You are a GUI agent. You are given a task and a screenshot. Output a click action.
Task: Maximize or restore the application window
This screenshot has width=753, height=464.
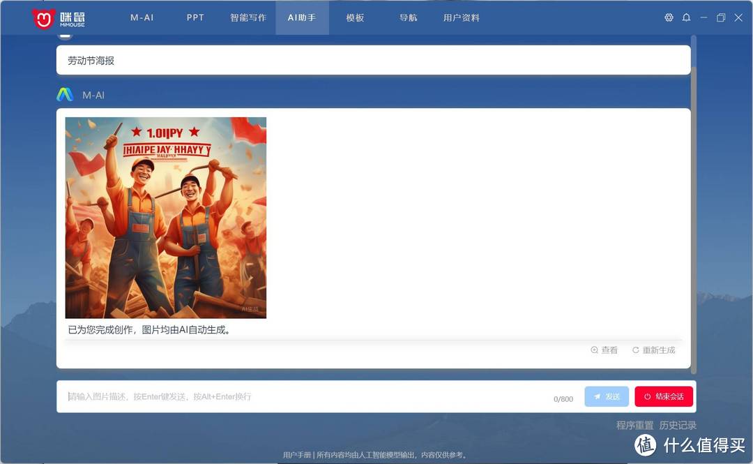click(x=721, y=17)
